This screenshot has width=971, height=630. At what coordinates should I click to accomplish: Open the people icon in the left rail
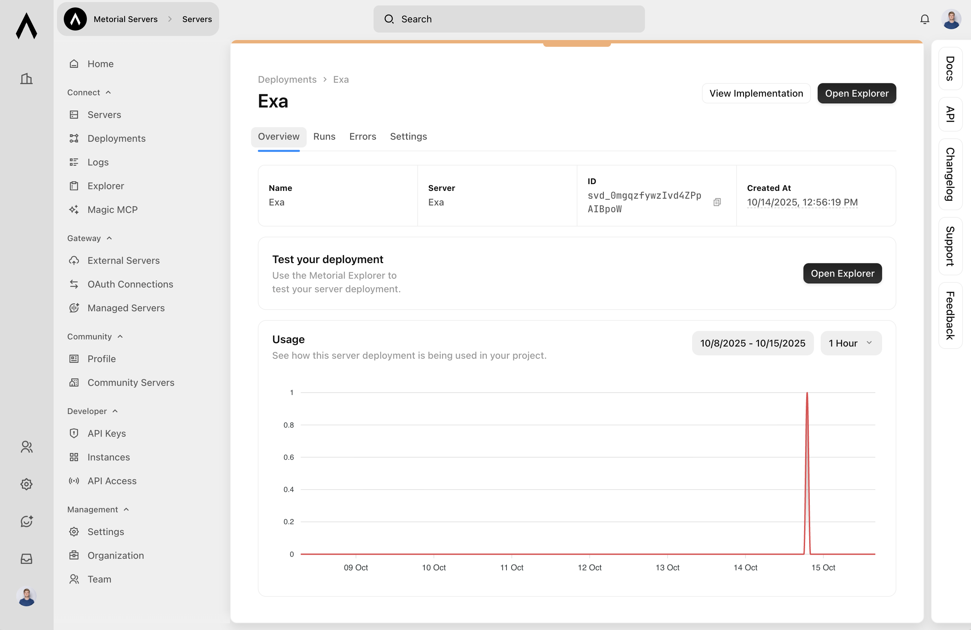26,447
